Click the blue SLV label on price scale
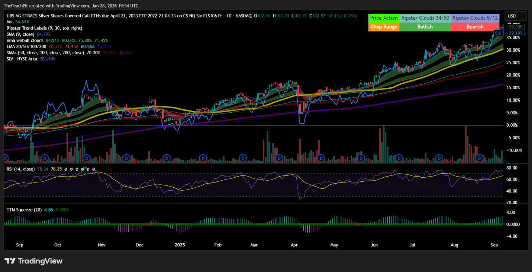 click(498, 33)
